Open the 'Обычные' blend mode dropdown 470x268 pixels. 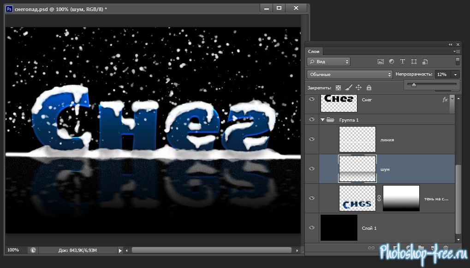coord(349,74)
